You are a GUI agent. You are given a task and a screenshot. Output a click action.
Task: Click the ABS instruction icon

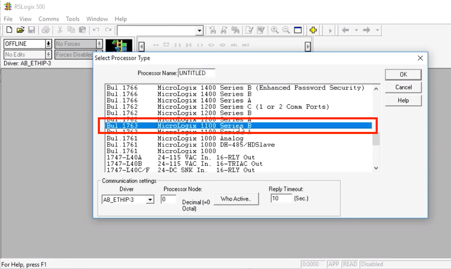coord(245,45)
